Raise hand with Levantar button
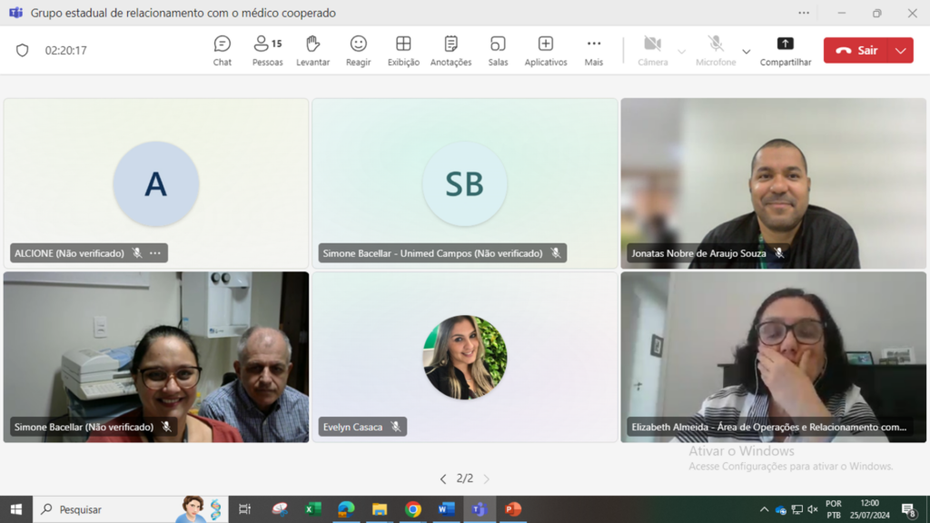This screenshot has width=930, height=523. 312,50
